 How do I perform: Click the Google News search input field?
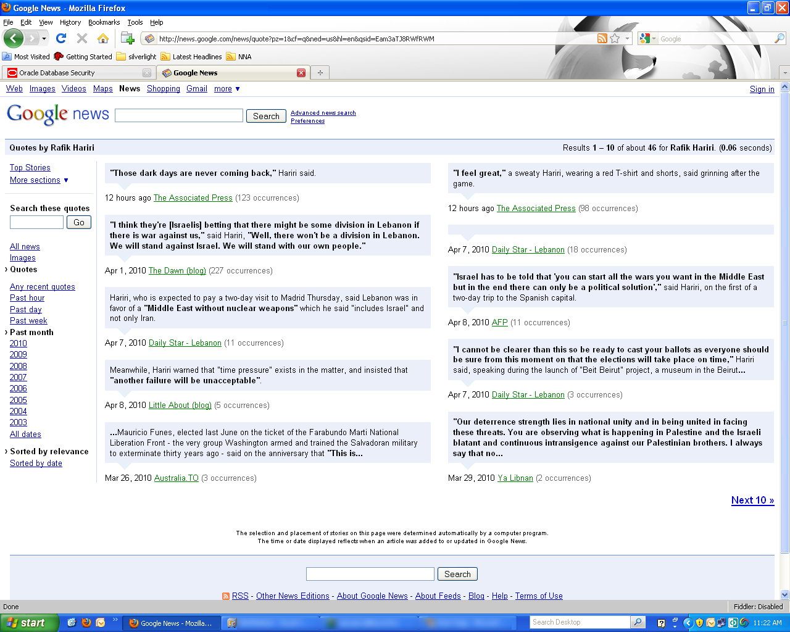(x=179, y=116)
